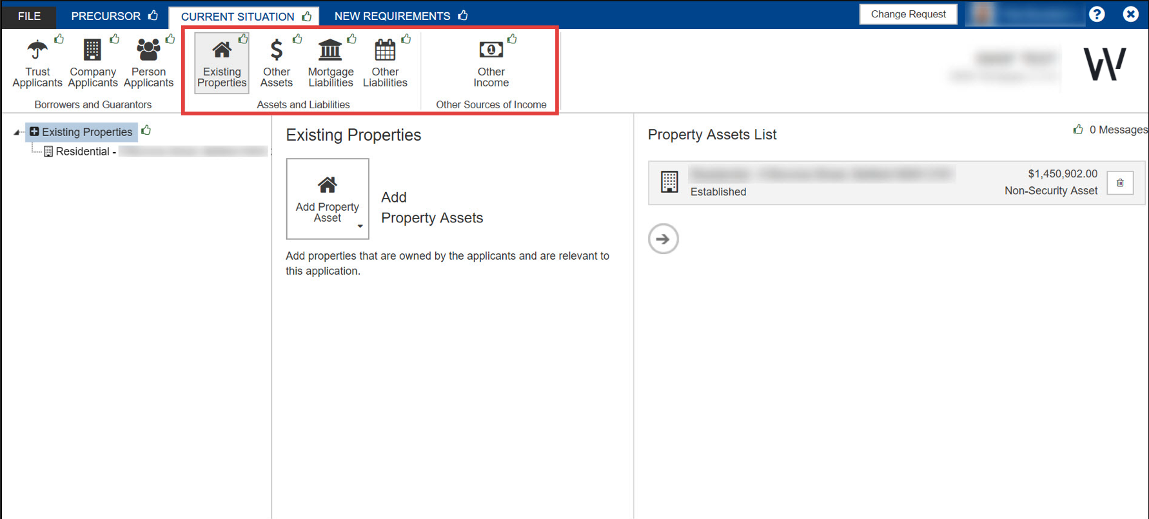Click thumbs-up above Other Income
1149x519 pixels.
tap(512, 39)
